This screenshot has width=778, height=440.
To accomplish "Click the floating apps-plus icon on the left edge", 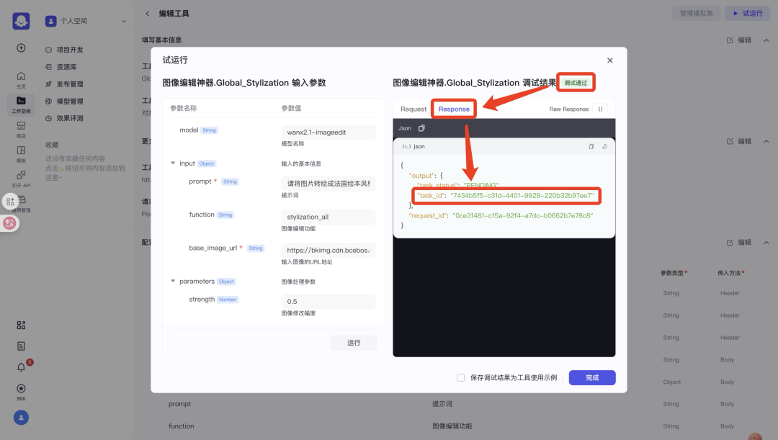I will [10, 202].
